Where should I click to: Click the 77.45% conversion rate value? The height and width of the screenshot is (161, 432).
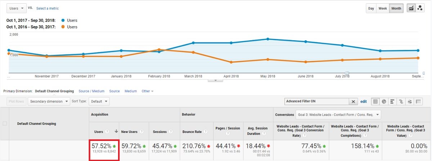pyautogui.click(x=311, y=146)
